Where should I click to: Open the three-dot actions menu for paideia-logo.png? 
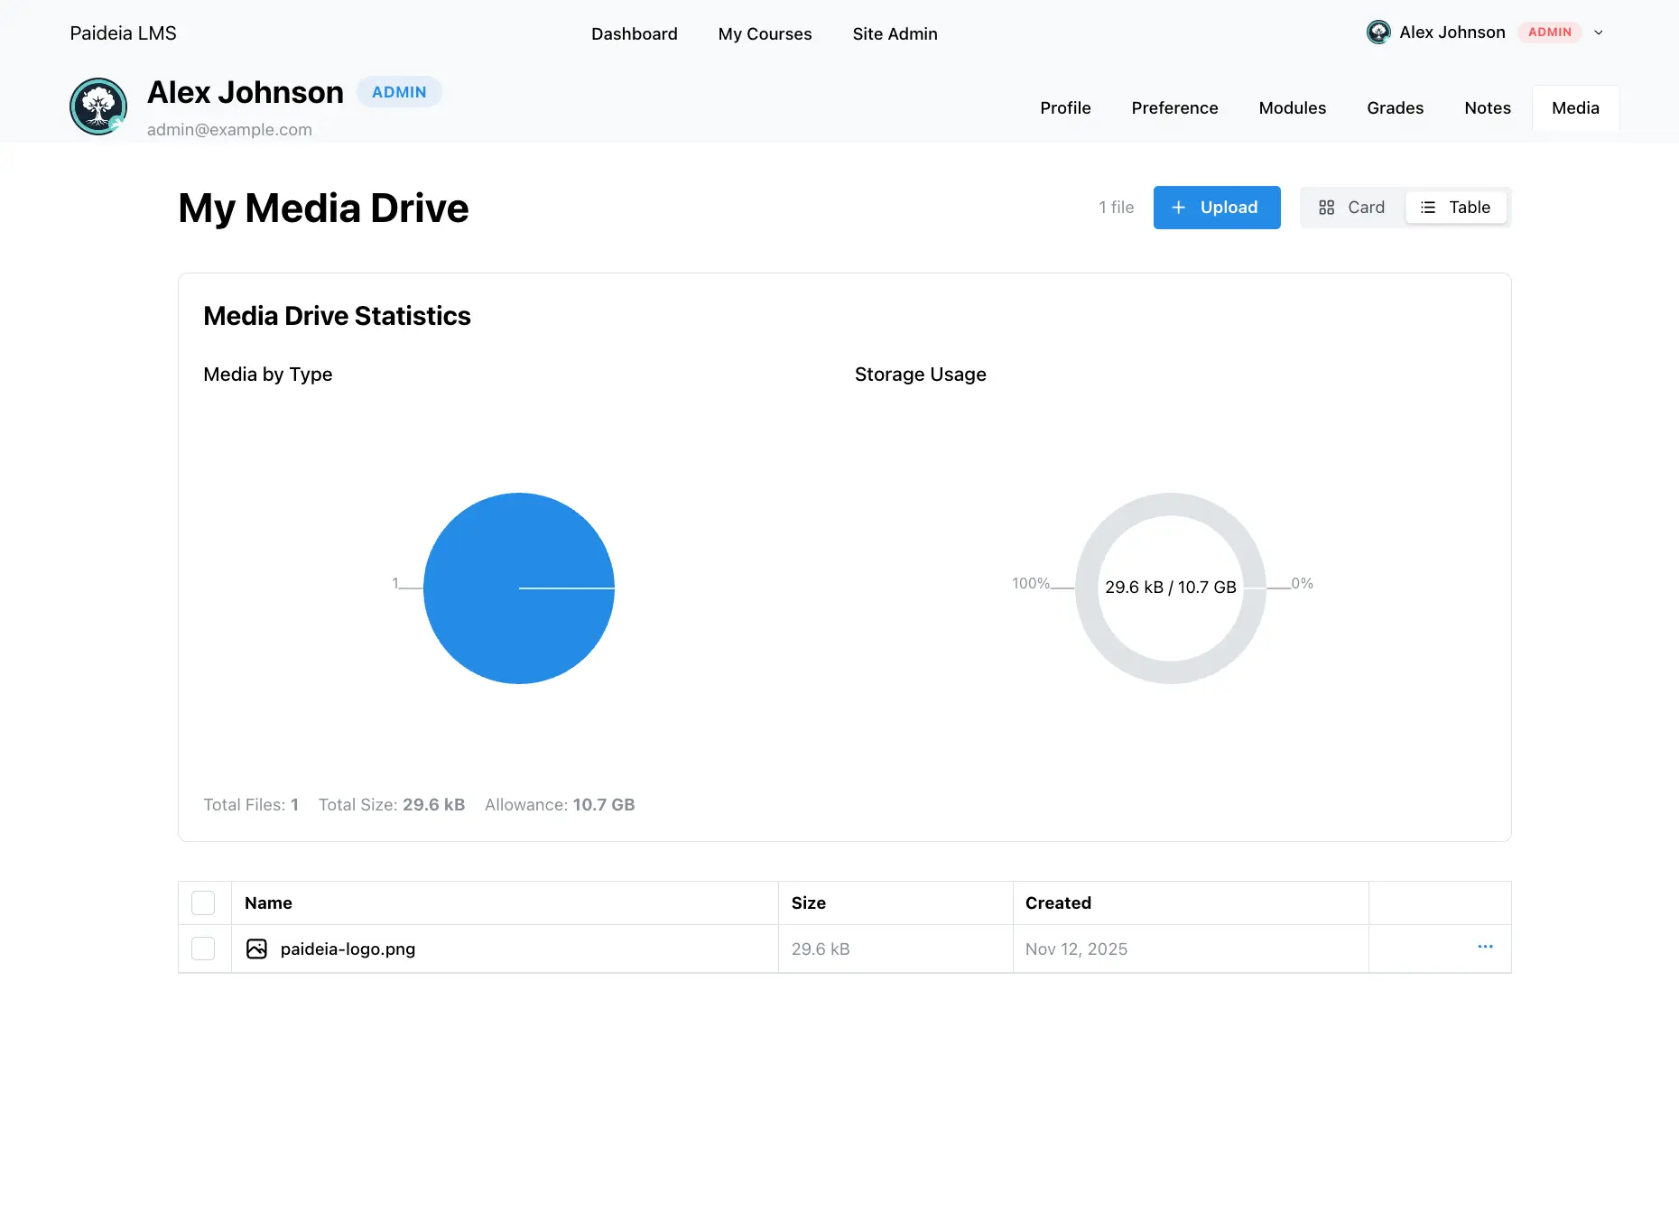click(x=1485, y=947)
